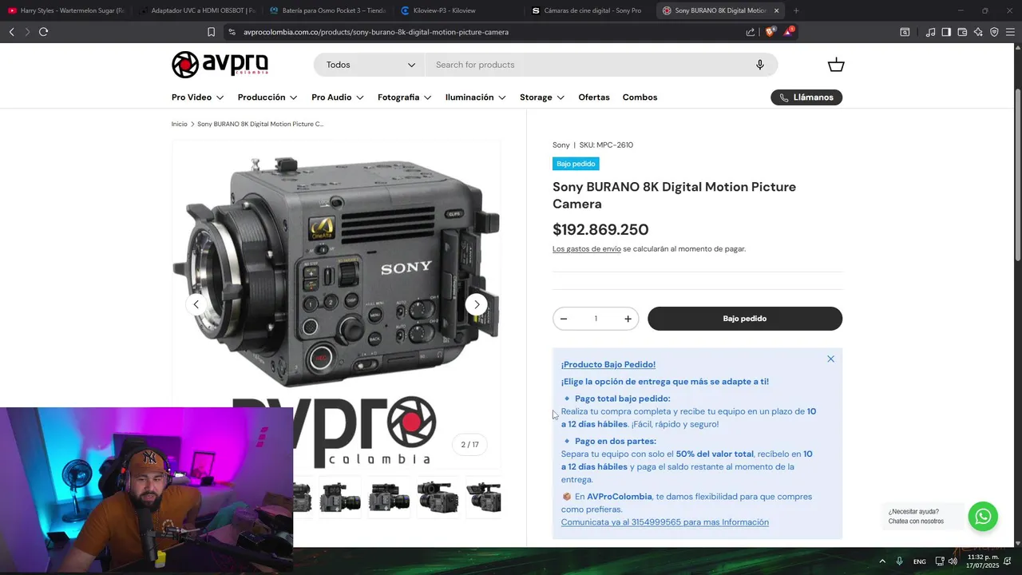Click the black Bajo pedido order button

745,319
